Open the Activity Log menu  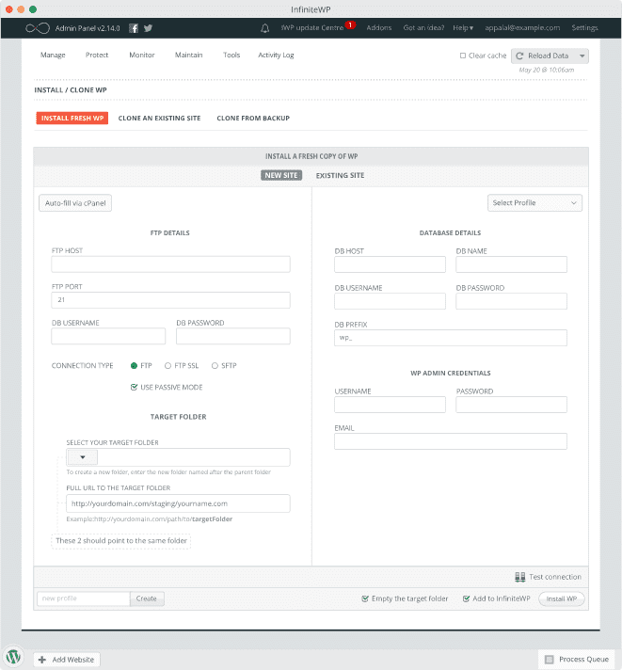276,55
